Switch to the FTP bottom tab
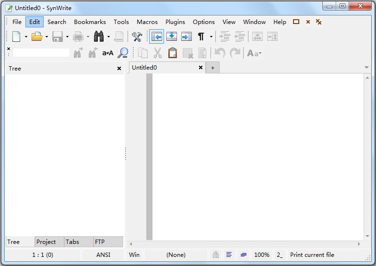Viewport: 376px width, 266px height. pos(108,242)
